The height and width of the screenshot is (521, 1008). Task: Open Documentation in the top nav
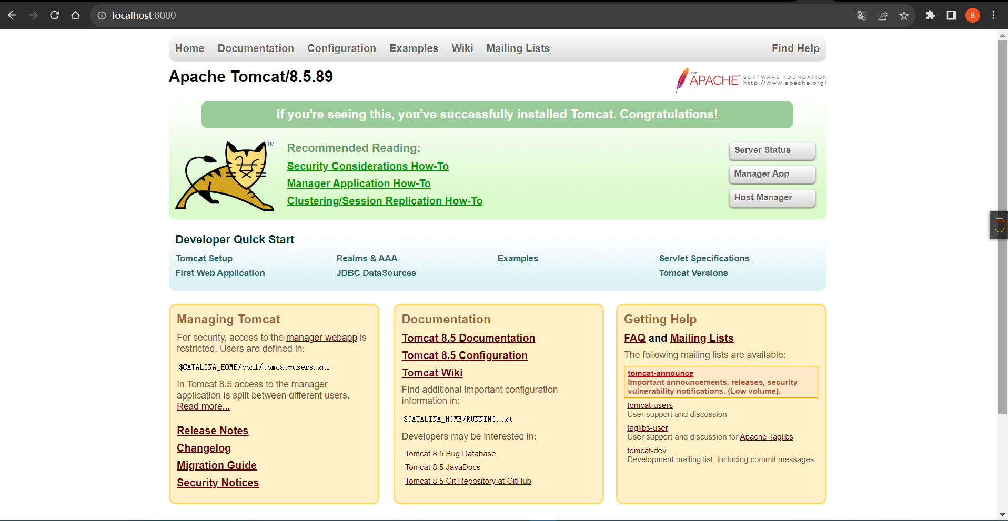pos(256,48)
